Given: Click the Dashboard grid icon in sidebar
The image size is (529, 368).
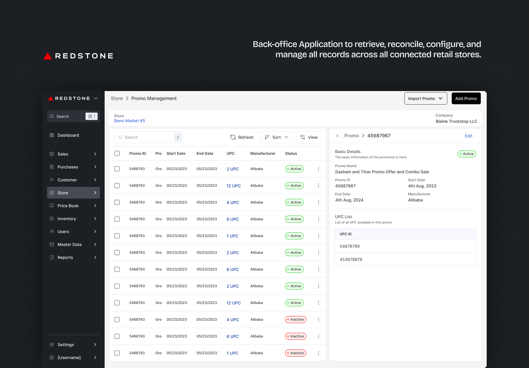Looking at the screenshot, I should (x=52, y=135).
